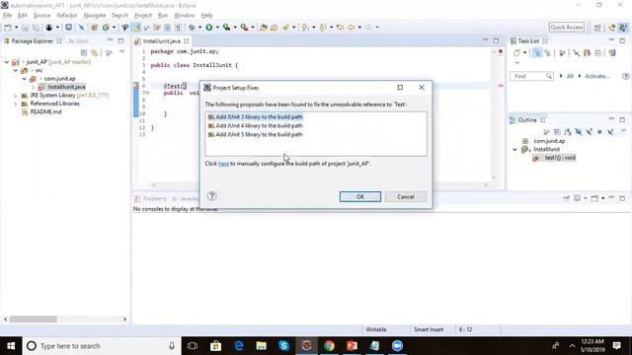Open the External Tools dropdown arrow
632x355 pixels.
pos(253,28)
